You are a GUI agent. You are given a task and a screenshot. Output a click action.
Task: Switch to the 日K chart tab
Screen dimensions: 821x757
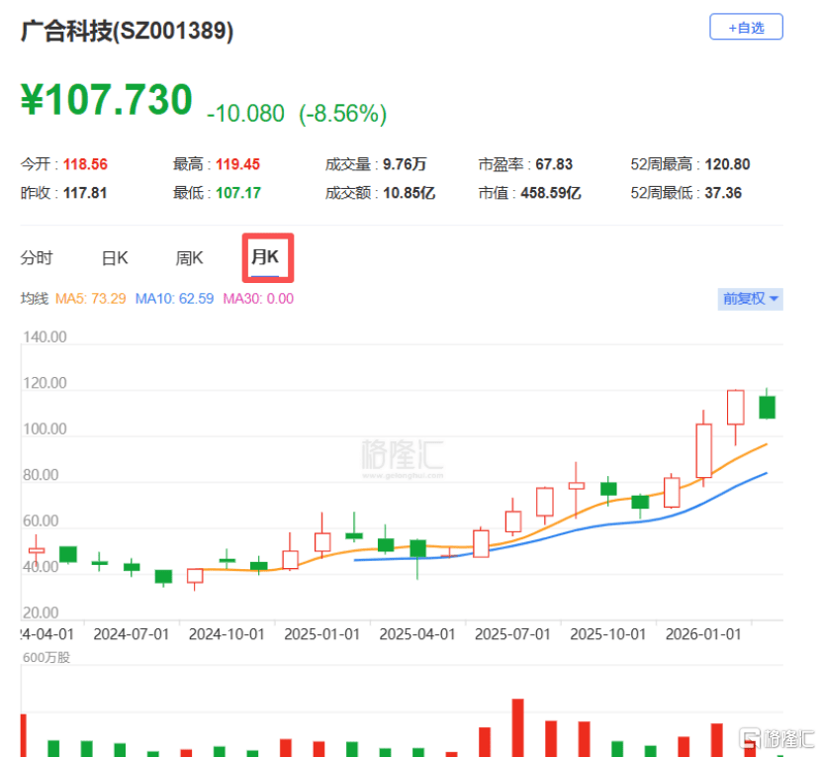point(115,258)
